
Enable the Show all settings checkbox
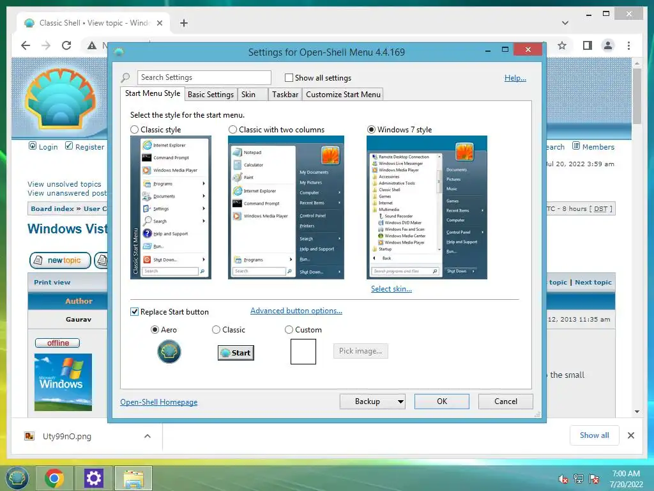(x=289, y=77)
